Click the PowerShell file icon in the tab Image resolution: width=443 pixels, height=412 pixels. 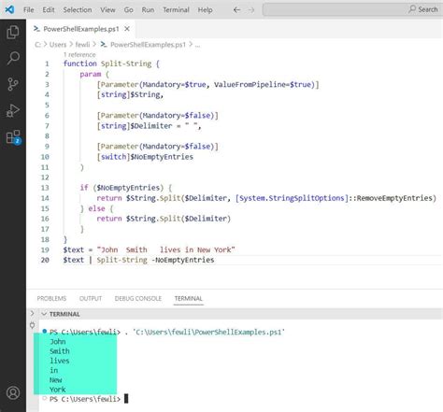pos(36,29)
